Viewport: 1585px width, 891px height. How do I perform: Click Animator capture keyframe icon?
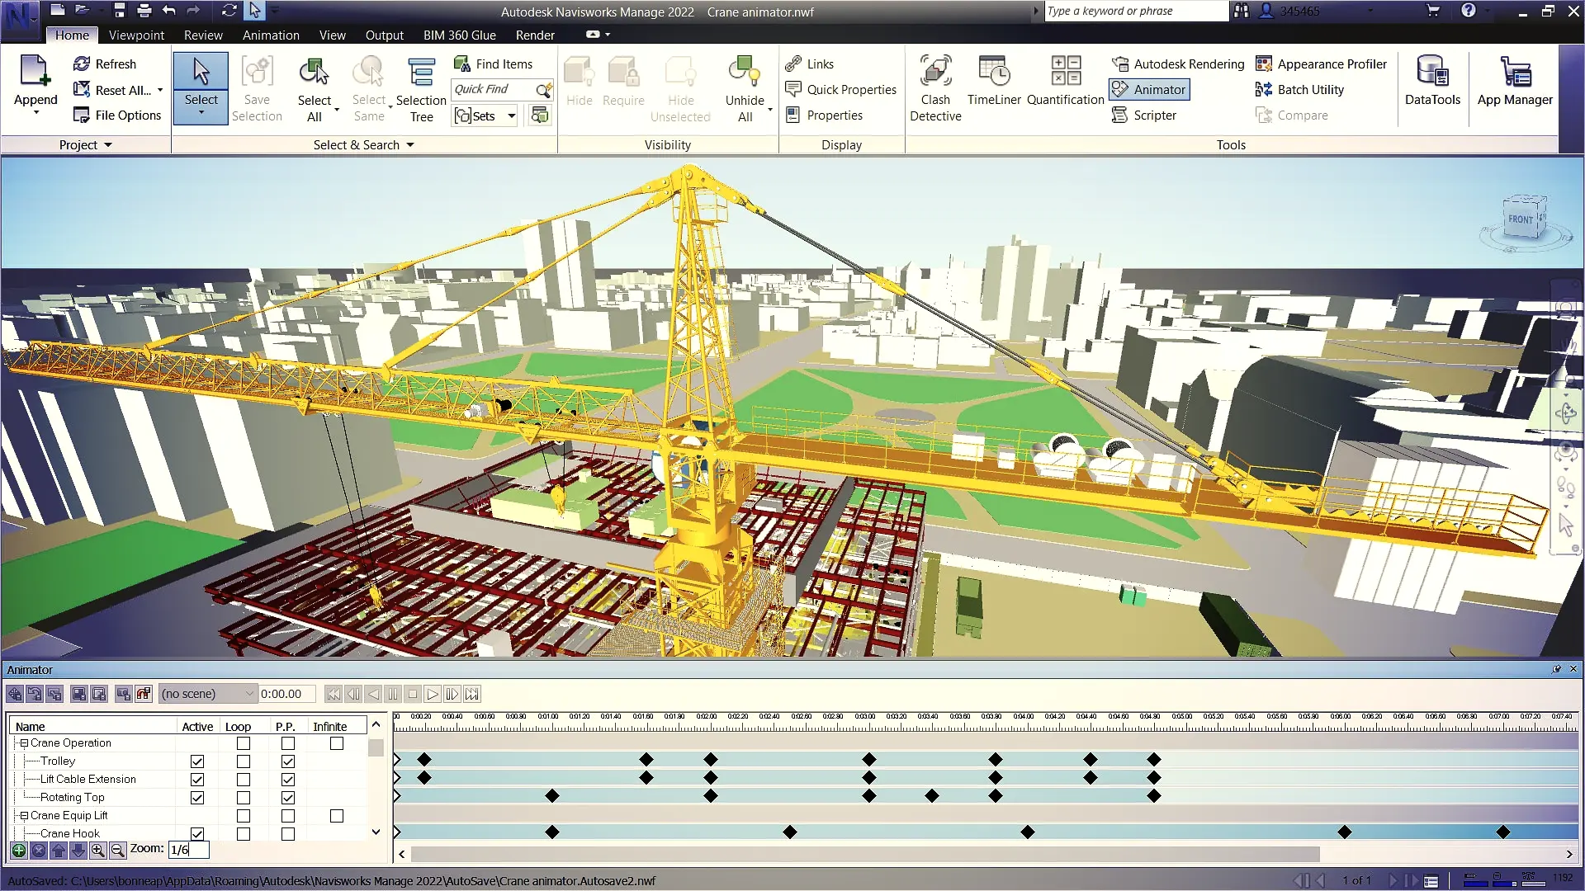124,694
